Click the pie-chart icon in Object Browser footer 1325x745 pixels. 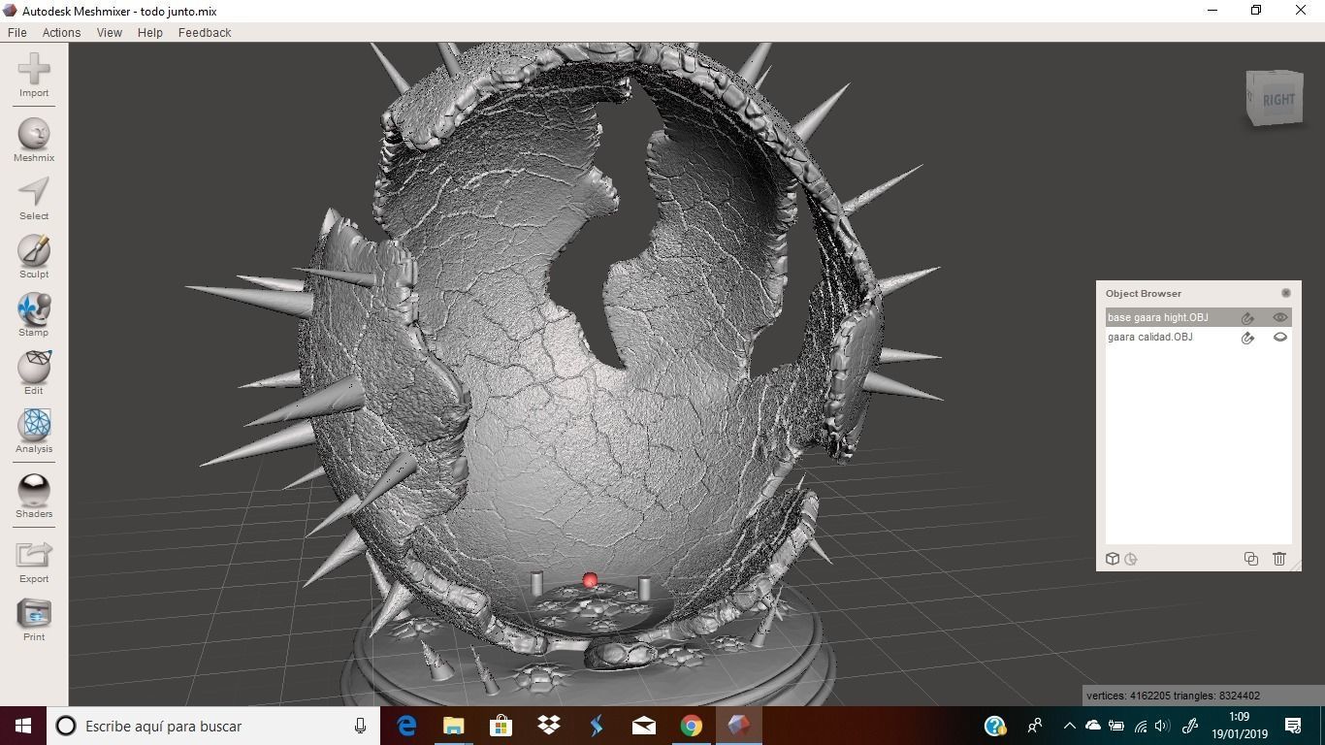coord(1131,559)
